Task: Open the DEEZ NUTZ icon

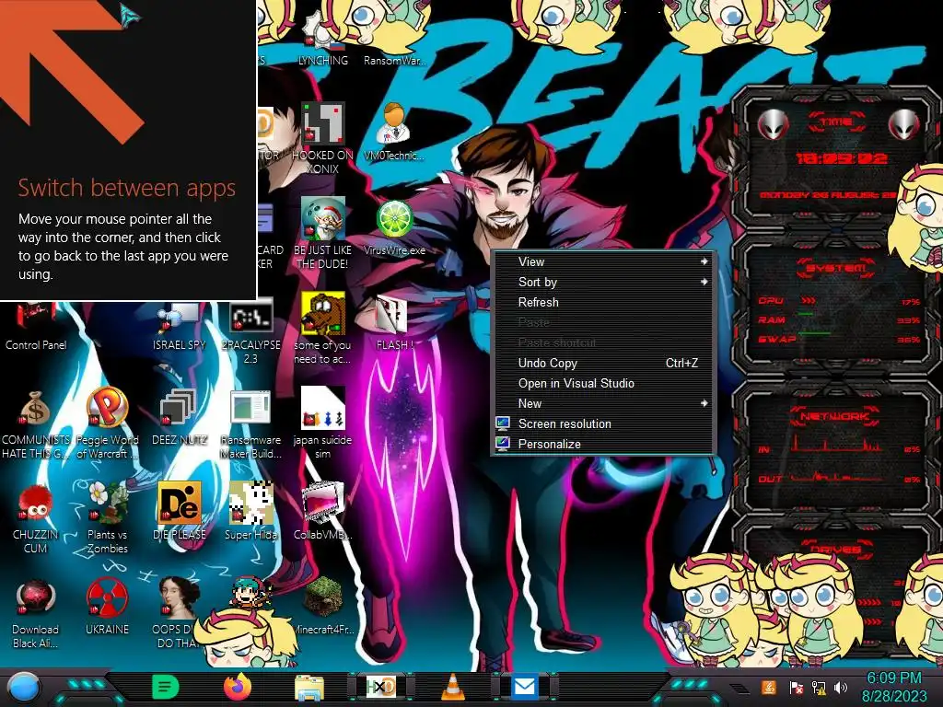Action: [x=180, y=417]
